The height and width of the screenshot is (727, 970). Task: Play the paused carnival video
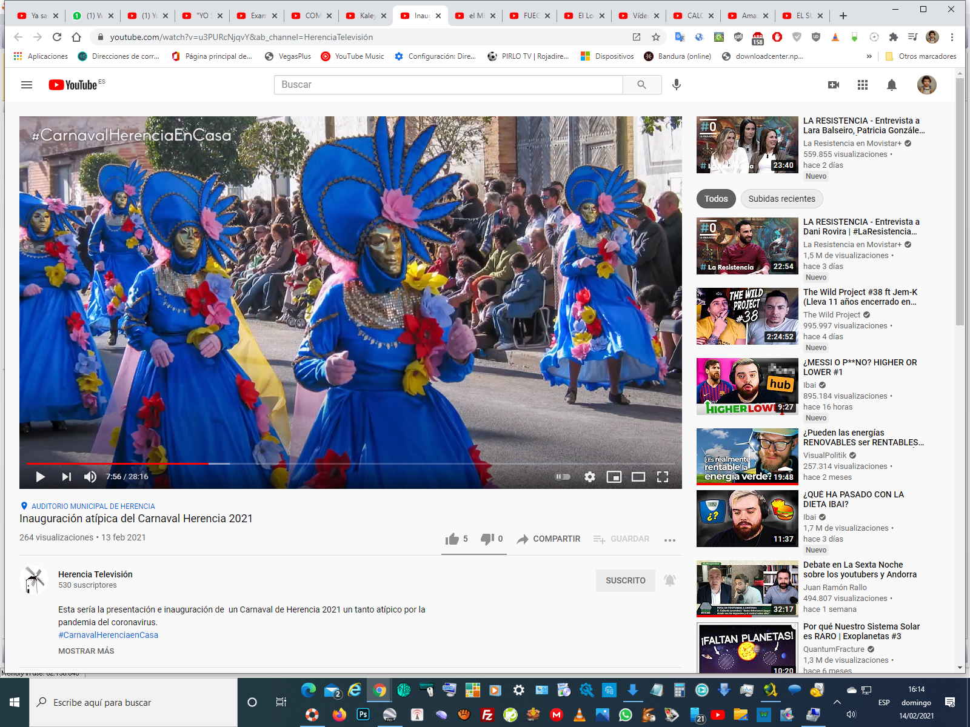[x=41, y=477]
